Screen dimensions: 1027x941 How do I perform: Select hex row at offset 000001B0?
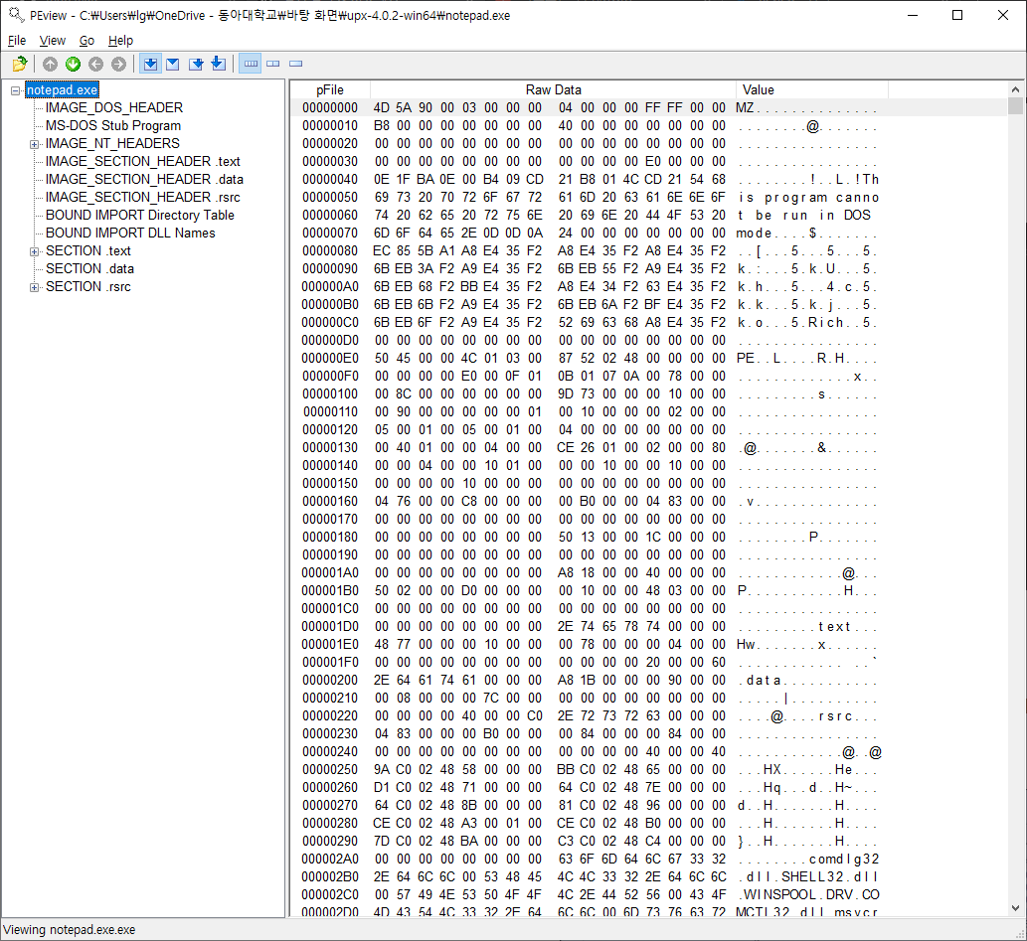coord(648,590)
